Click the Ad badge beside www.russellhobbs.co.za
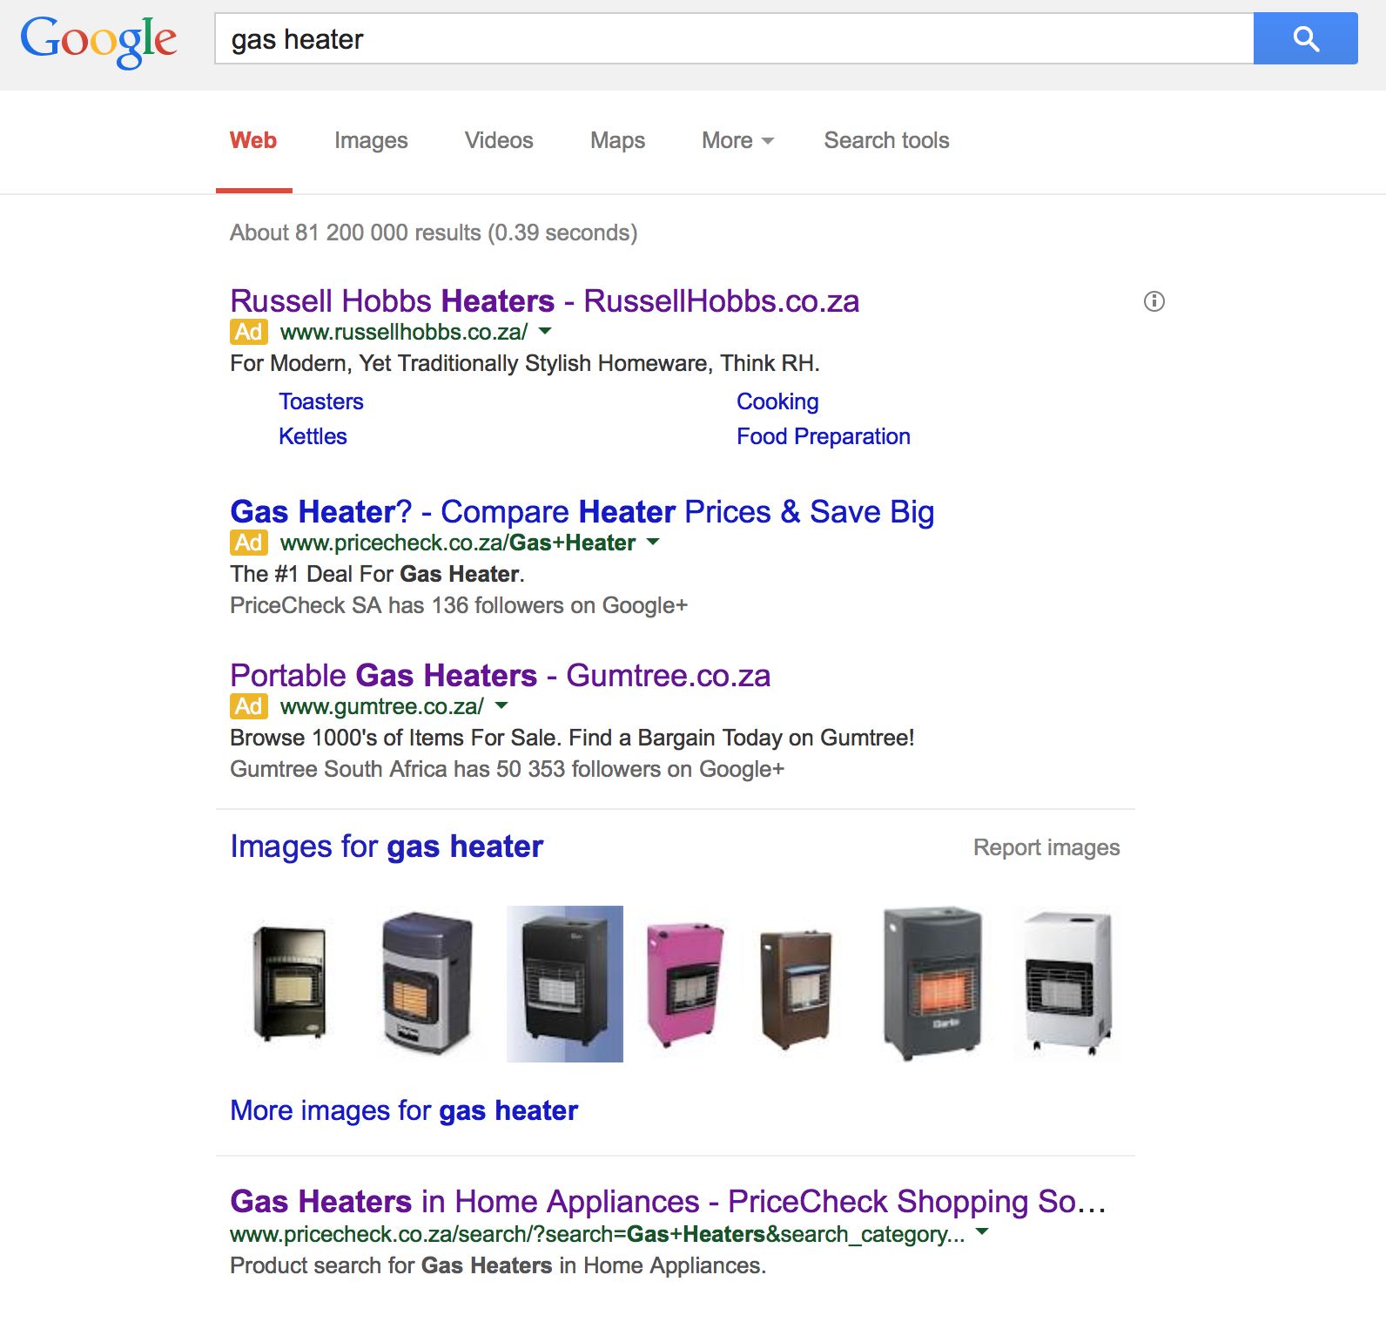 248,332
